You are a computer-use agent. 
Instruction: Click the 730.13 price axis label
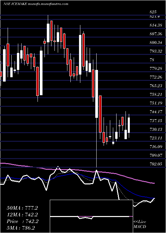tap(156, 129)
